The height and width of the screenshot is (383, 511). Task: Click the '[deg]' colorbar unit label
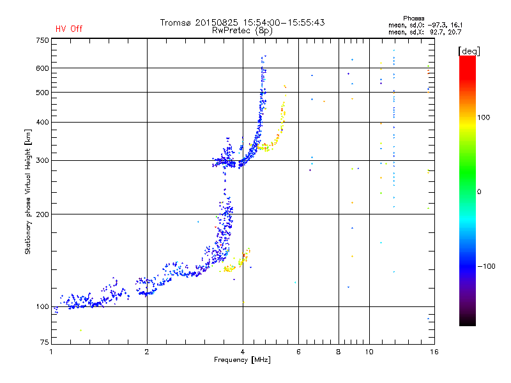point(469,52)
